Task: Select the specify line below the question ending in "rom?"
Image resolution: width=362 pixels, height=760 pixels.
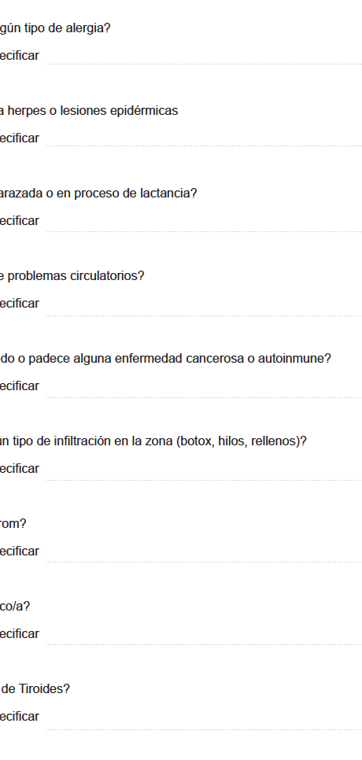Action: click(204, 551)
